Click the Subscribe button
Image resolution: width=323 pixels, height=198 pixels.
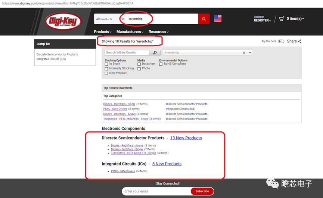coord(202,191)
